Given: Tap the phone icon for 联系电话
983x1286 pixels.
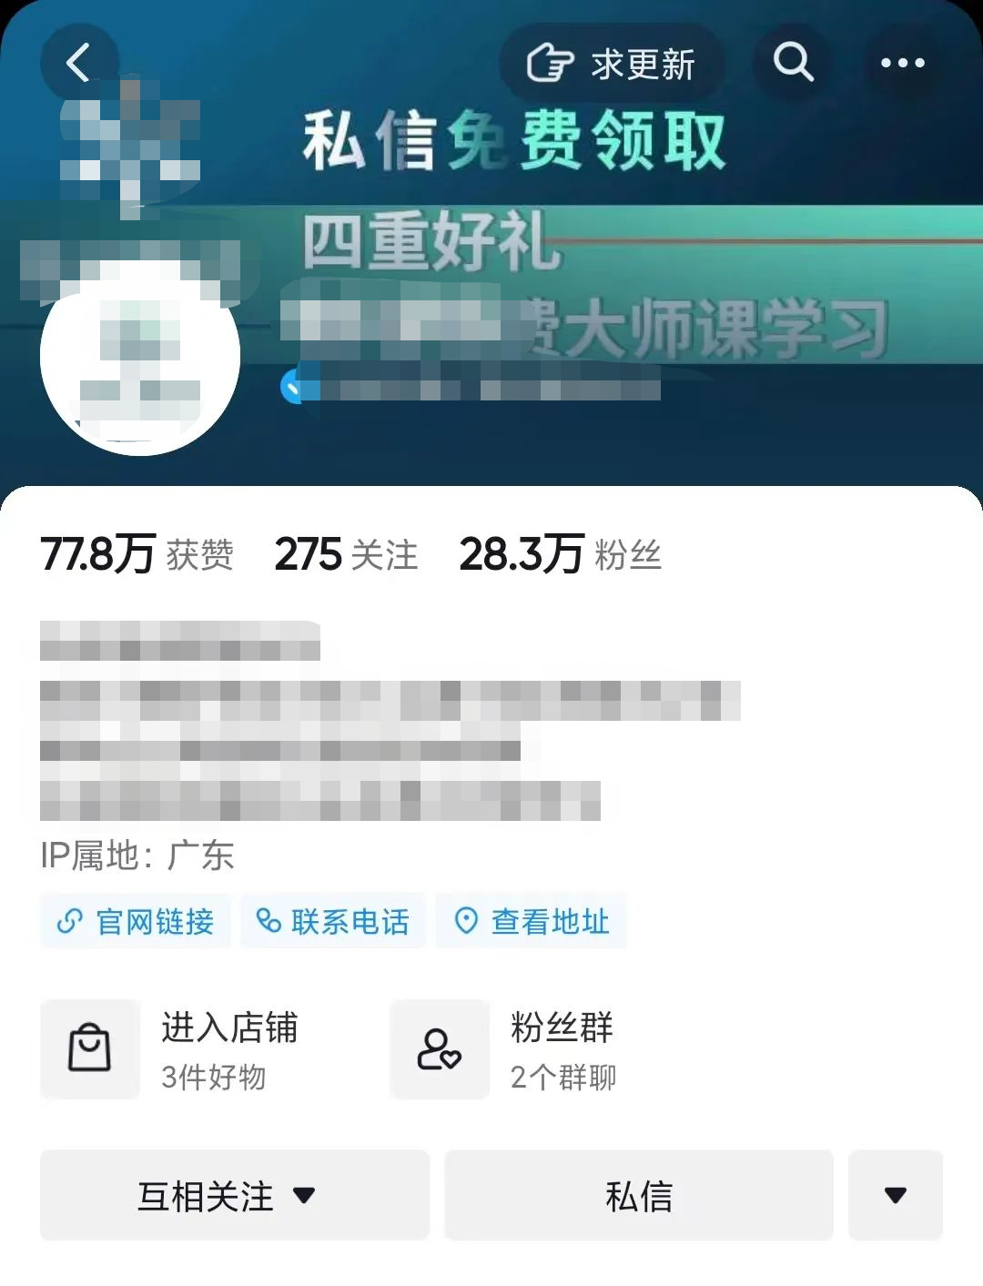Looking at the screenshot, I should 269,921.
